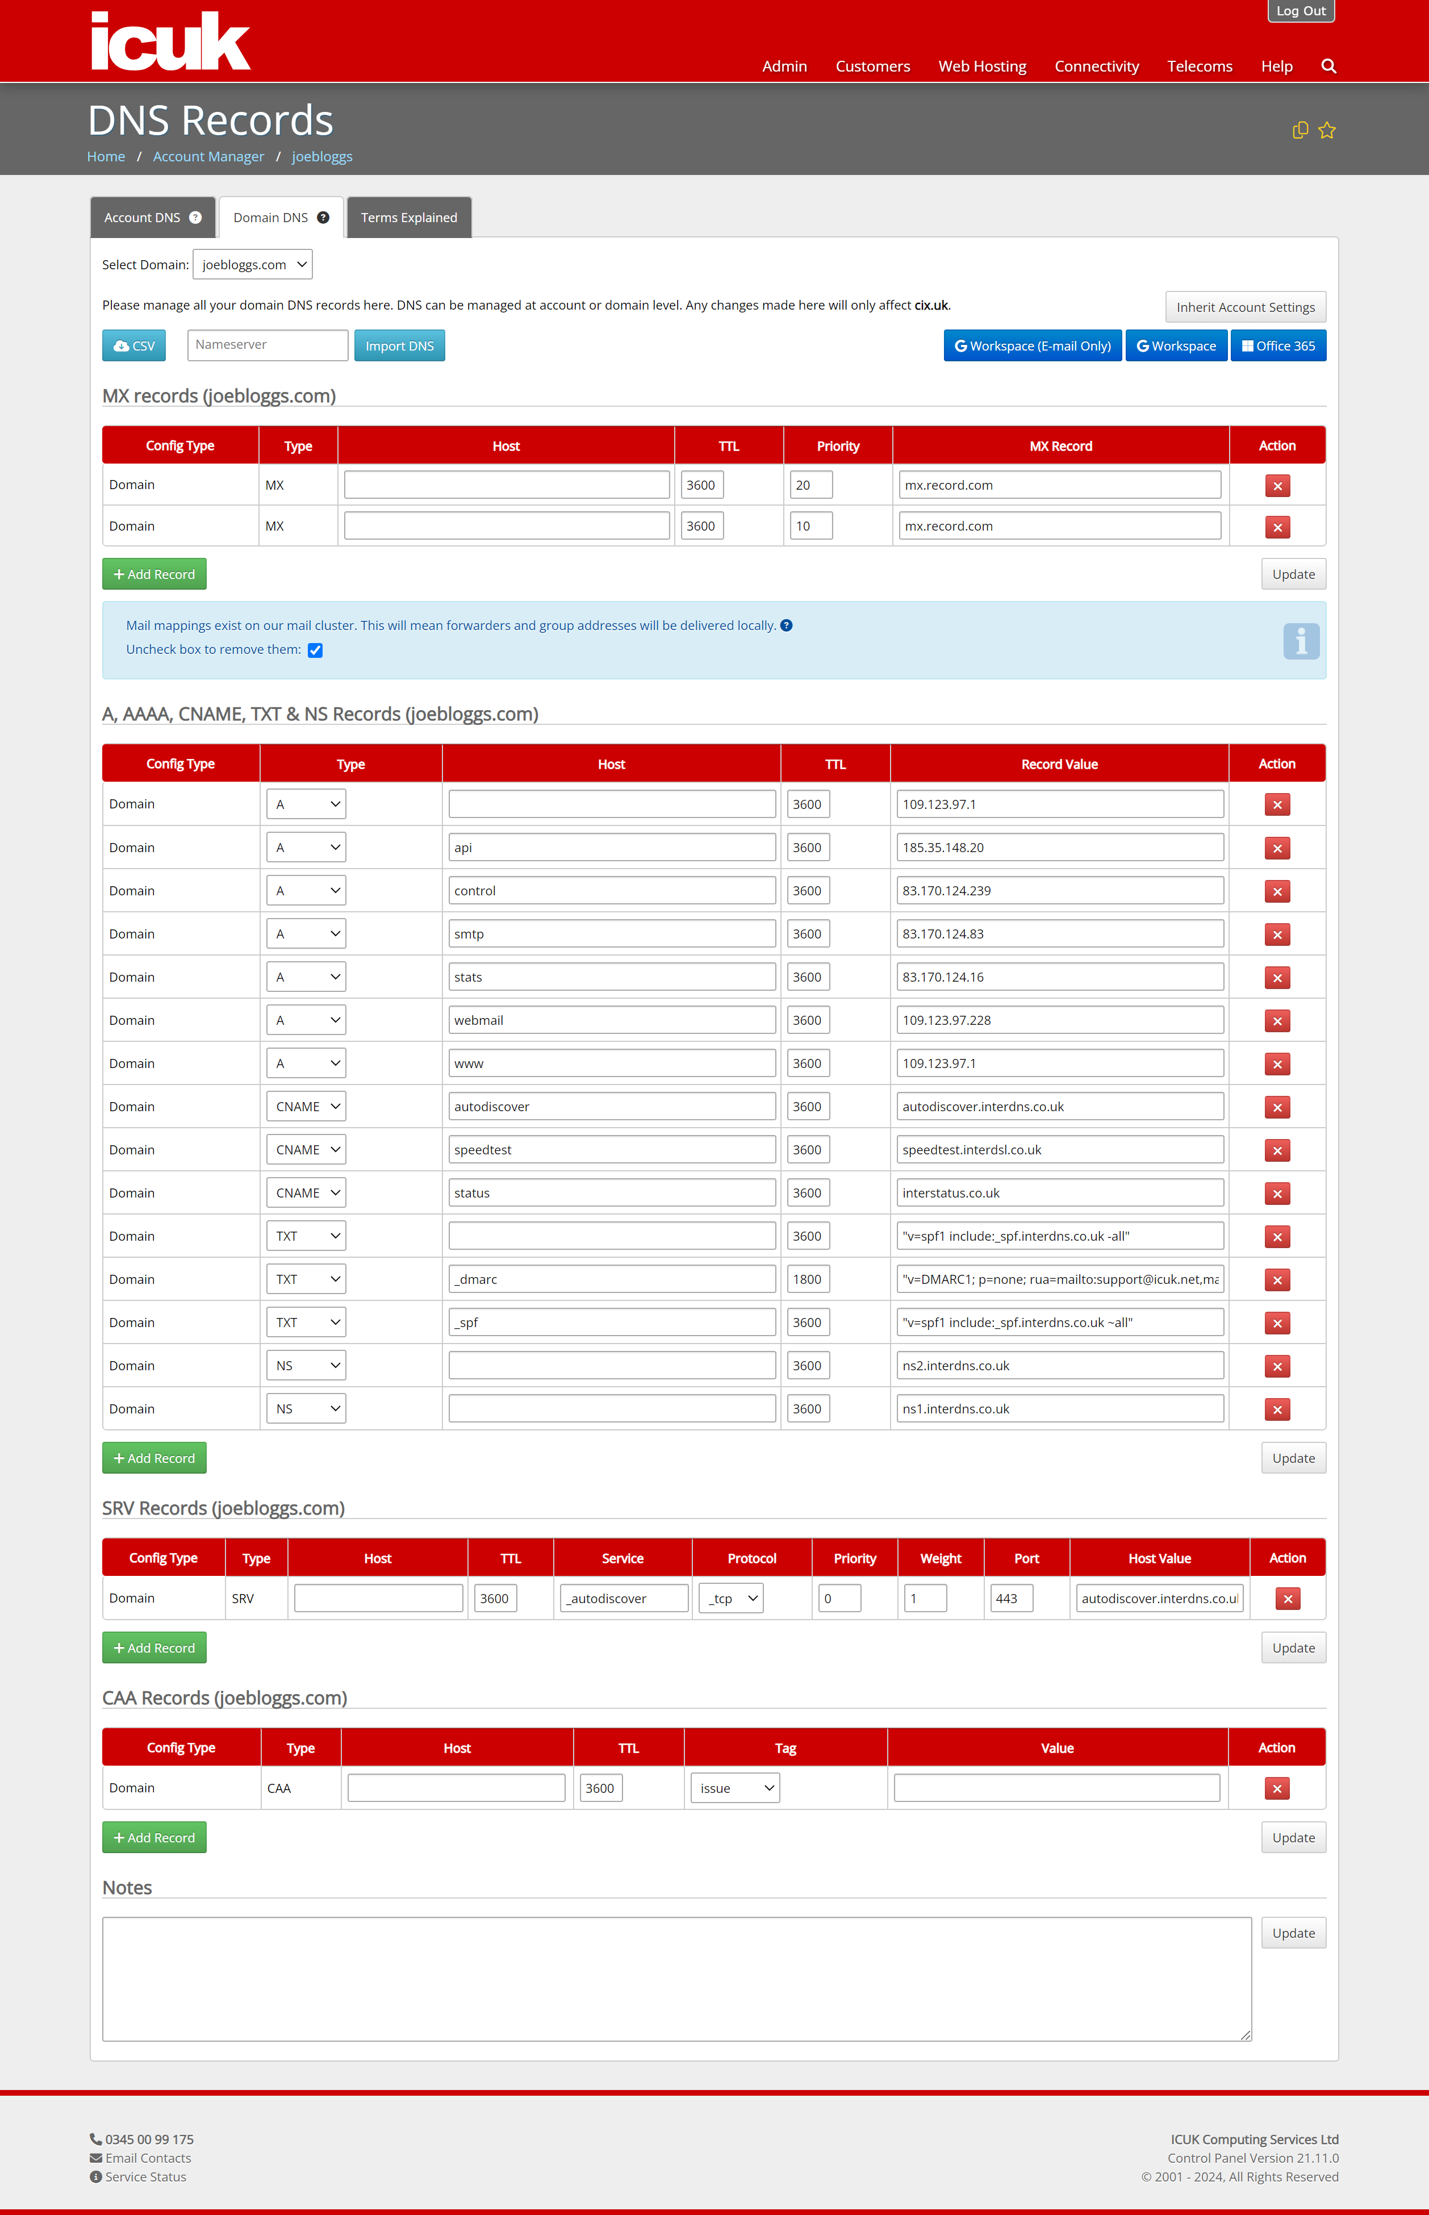Image resolution: width=1429 pixels, height=2215 pixels.
Task: Follow the joebloggs breadcrumb link
Action: [322, 157]
